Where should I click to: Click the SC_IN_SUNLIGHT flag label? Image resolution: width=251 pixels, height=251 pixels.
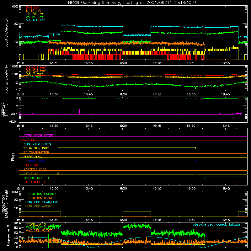36,148
